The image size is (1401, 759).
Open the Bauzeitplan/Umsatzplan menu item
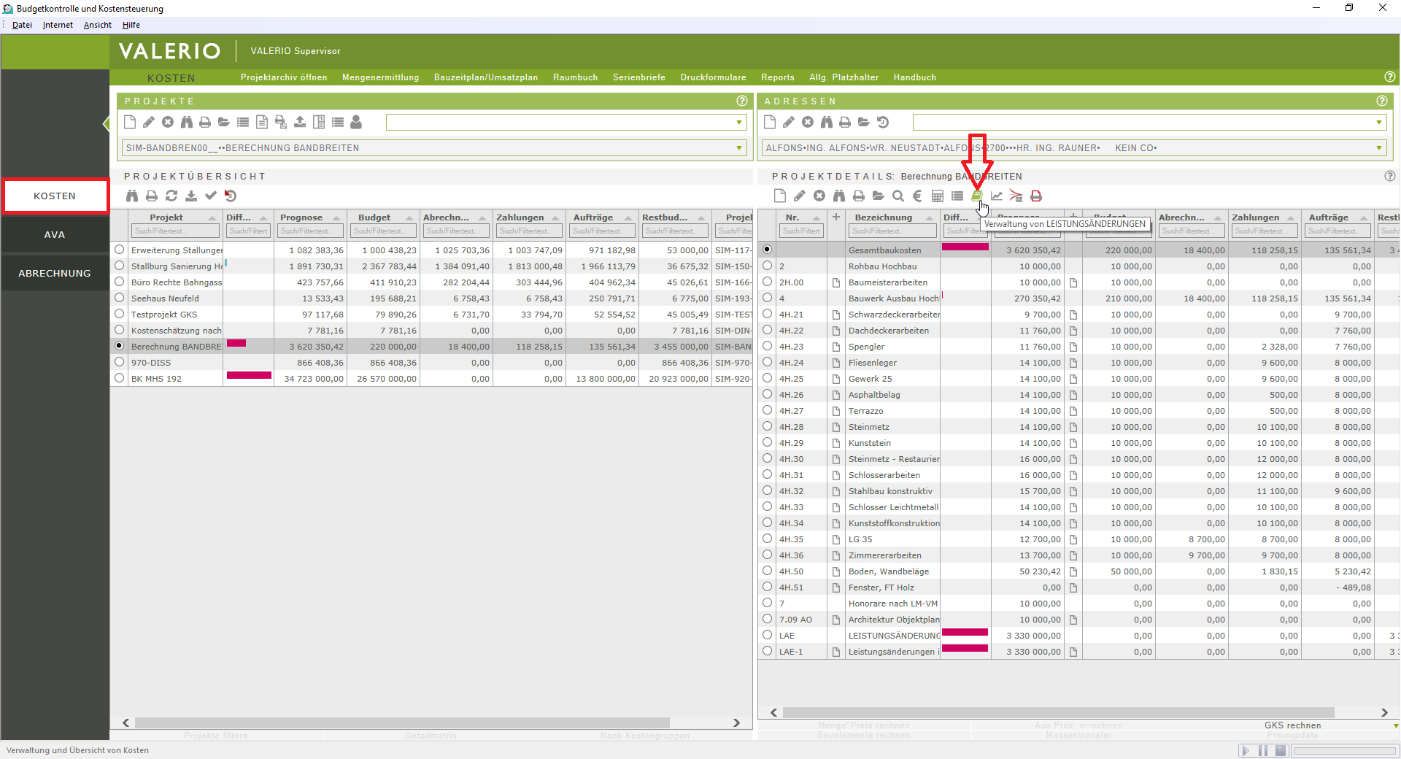pos(485,77)
